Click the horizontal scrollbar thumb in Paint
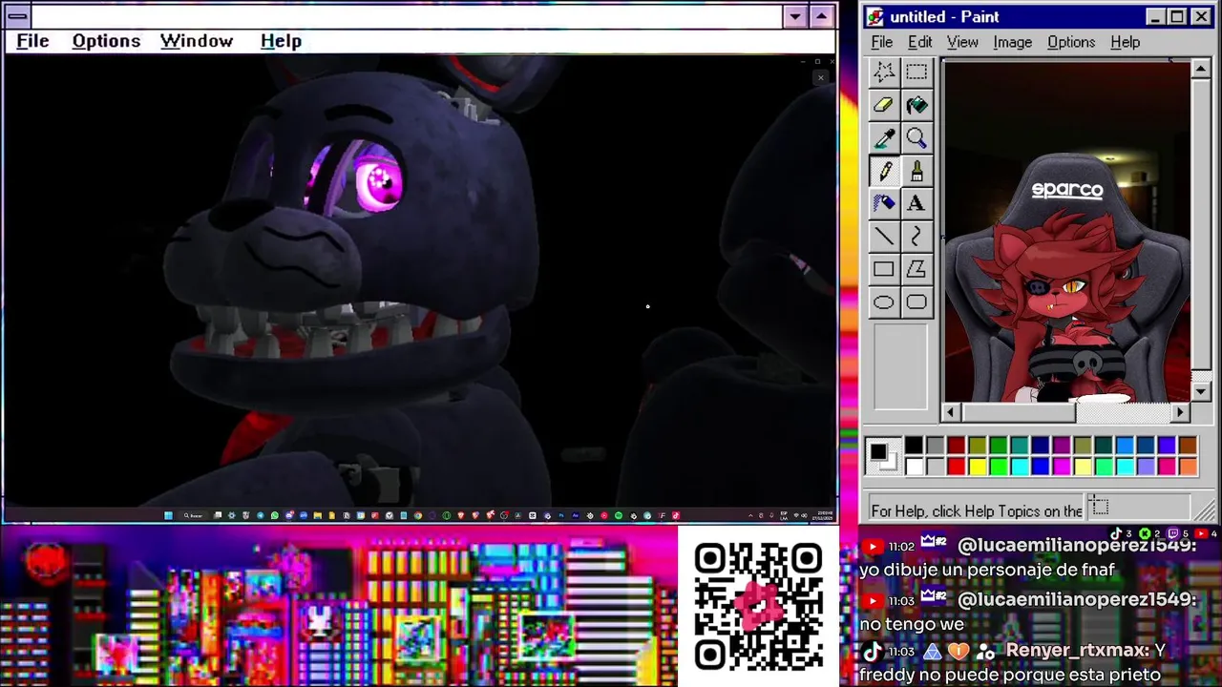 point(1018,412)
